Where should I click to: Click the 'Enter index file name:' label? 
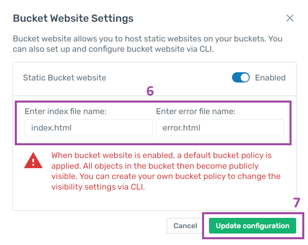65,112
